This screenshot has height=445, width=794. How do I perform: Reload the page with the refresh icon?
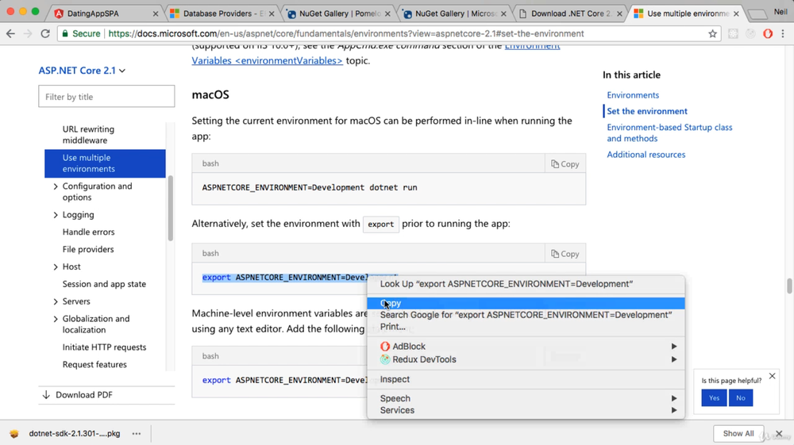pos(45,34)
